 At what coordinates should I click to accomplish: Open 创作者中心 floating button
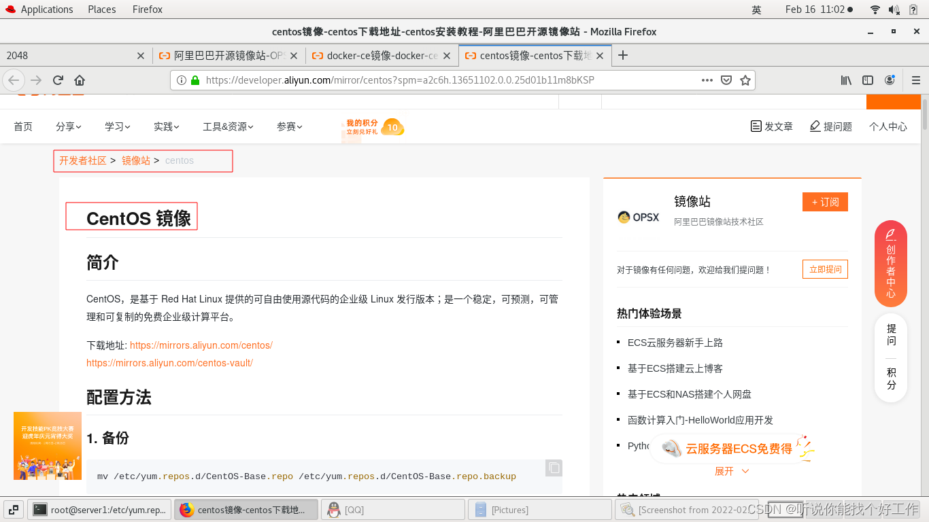click(891, 264)
